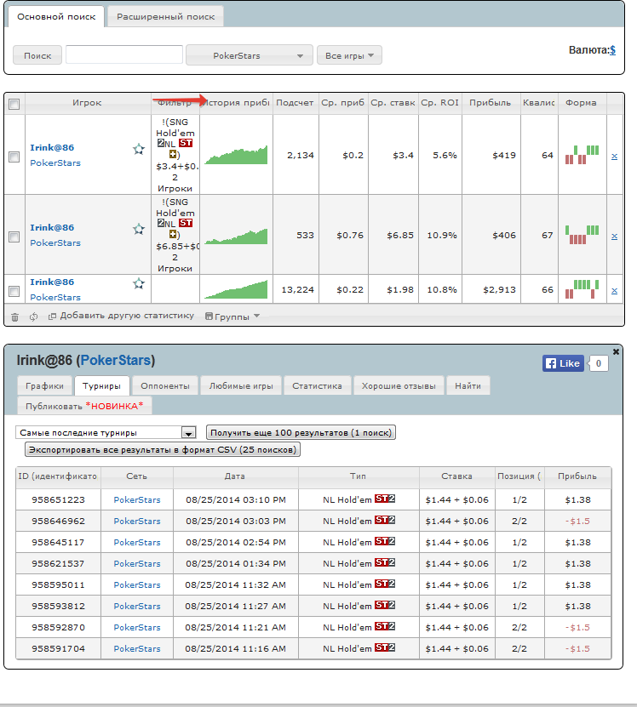Sort by the Подсчет column header
Screen dimensions: 637x707
296,103
